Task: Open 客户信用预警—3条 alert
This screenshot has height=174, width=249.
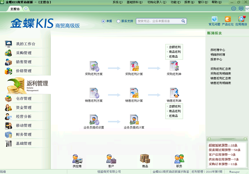Action: (222, 155)
